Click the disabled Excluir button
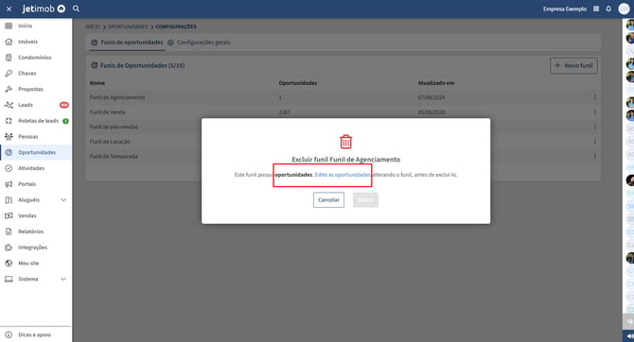Screen dimensions: 634x342 365,200
